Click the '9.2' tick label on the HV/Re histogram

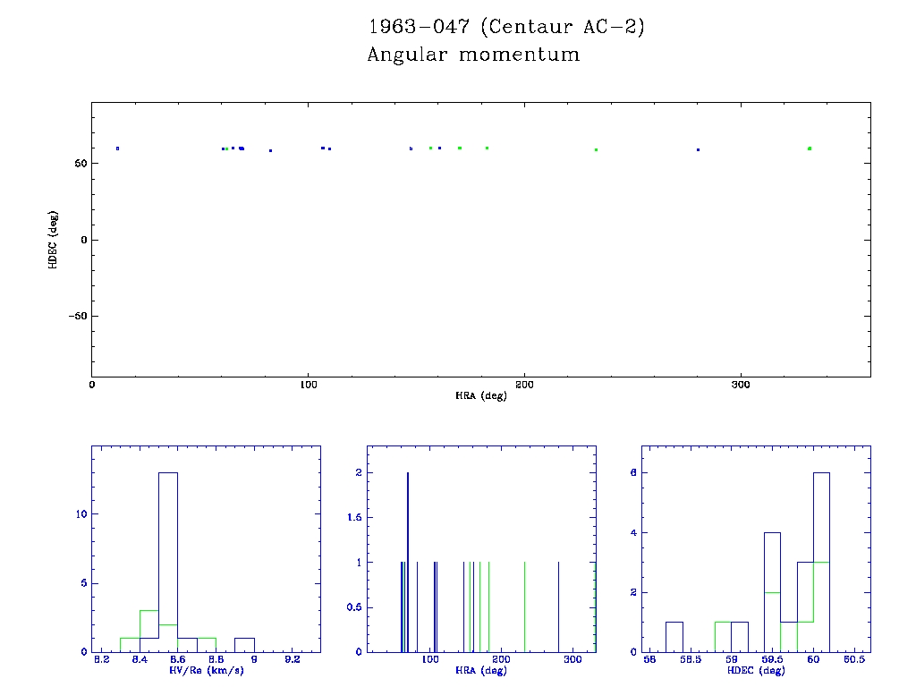click(293, 659)
